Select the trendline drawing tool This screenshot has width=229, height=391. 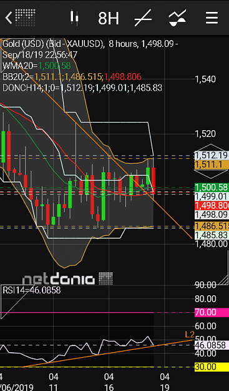pyautogui.click(x=144, y=18)
